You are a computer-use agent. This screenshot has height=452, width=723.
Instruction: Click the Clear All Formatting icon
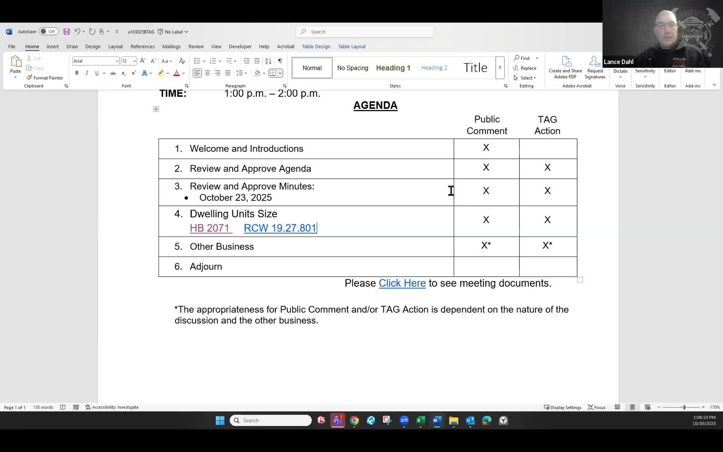coord(182,61)
